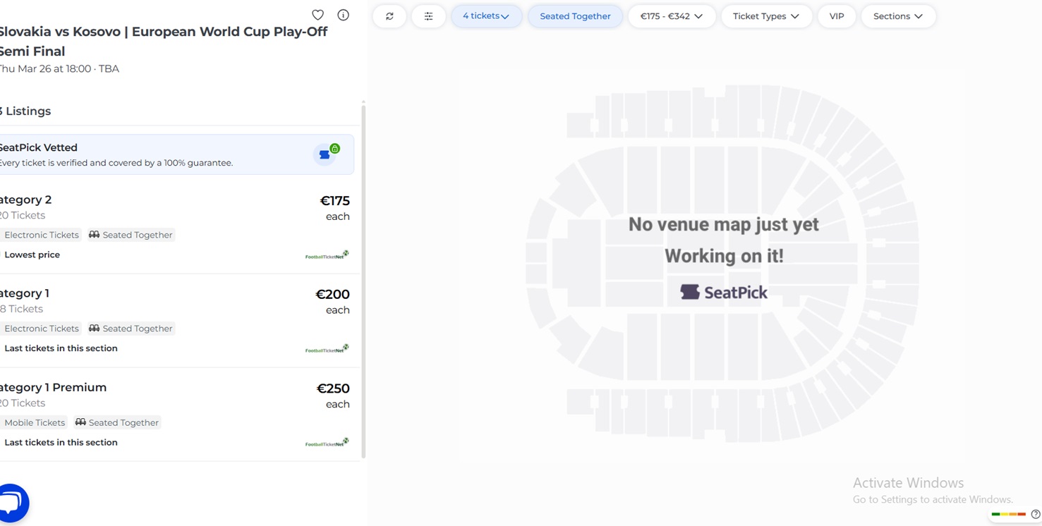
Task: Expand the 4 tickets quantity dropdown
Action: tap(486, 16)
